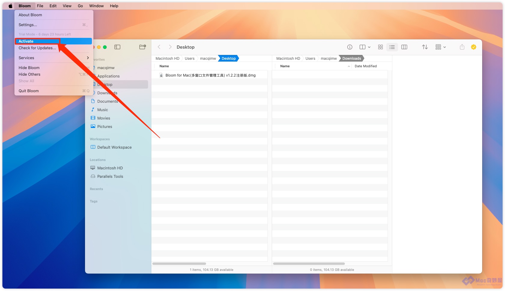Click the Parallels Tools drive icon
Viewport: 505px width, 291px height.
tap(93, 176)
